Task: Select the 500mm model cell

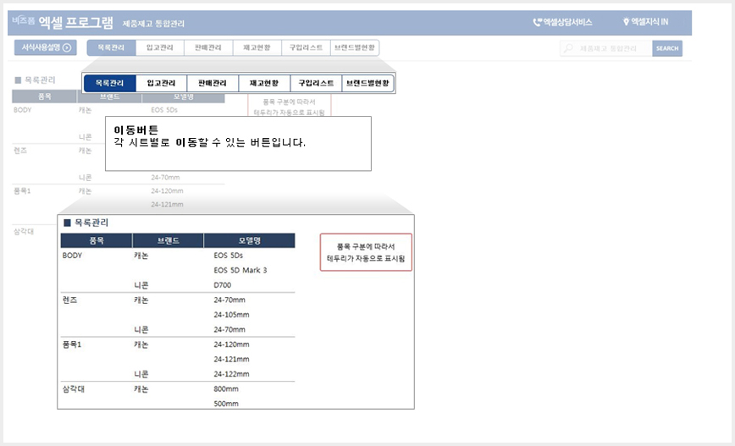Action: click(226, 404)
